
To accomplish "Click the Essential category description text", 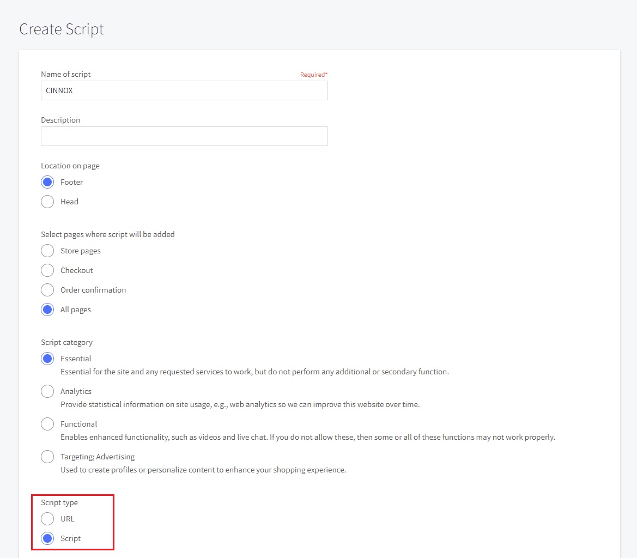I will coord(254,372).
